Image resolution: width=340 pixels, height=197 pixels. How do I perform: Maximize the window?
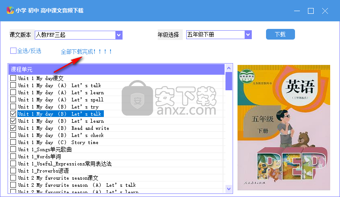click(311, 11)
